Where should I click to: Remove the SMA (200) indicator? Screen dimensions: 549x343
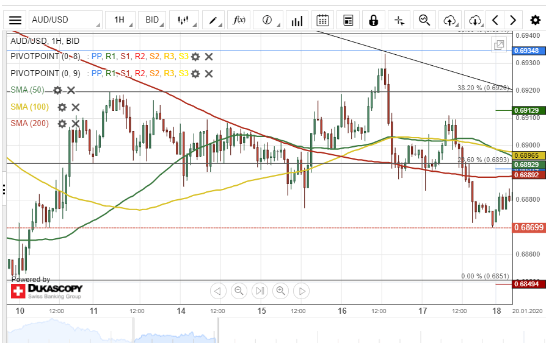coord(76,124)
